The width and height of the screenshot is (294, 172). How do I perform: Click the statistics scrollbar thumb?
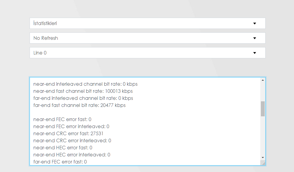[263, 109]
